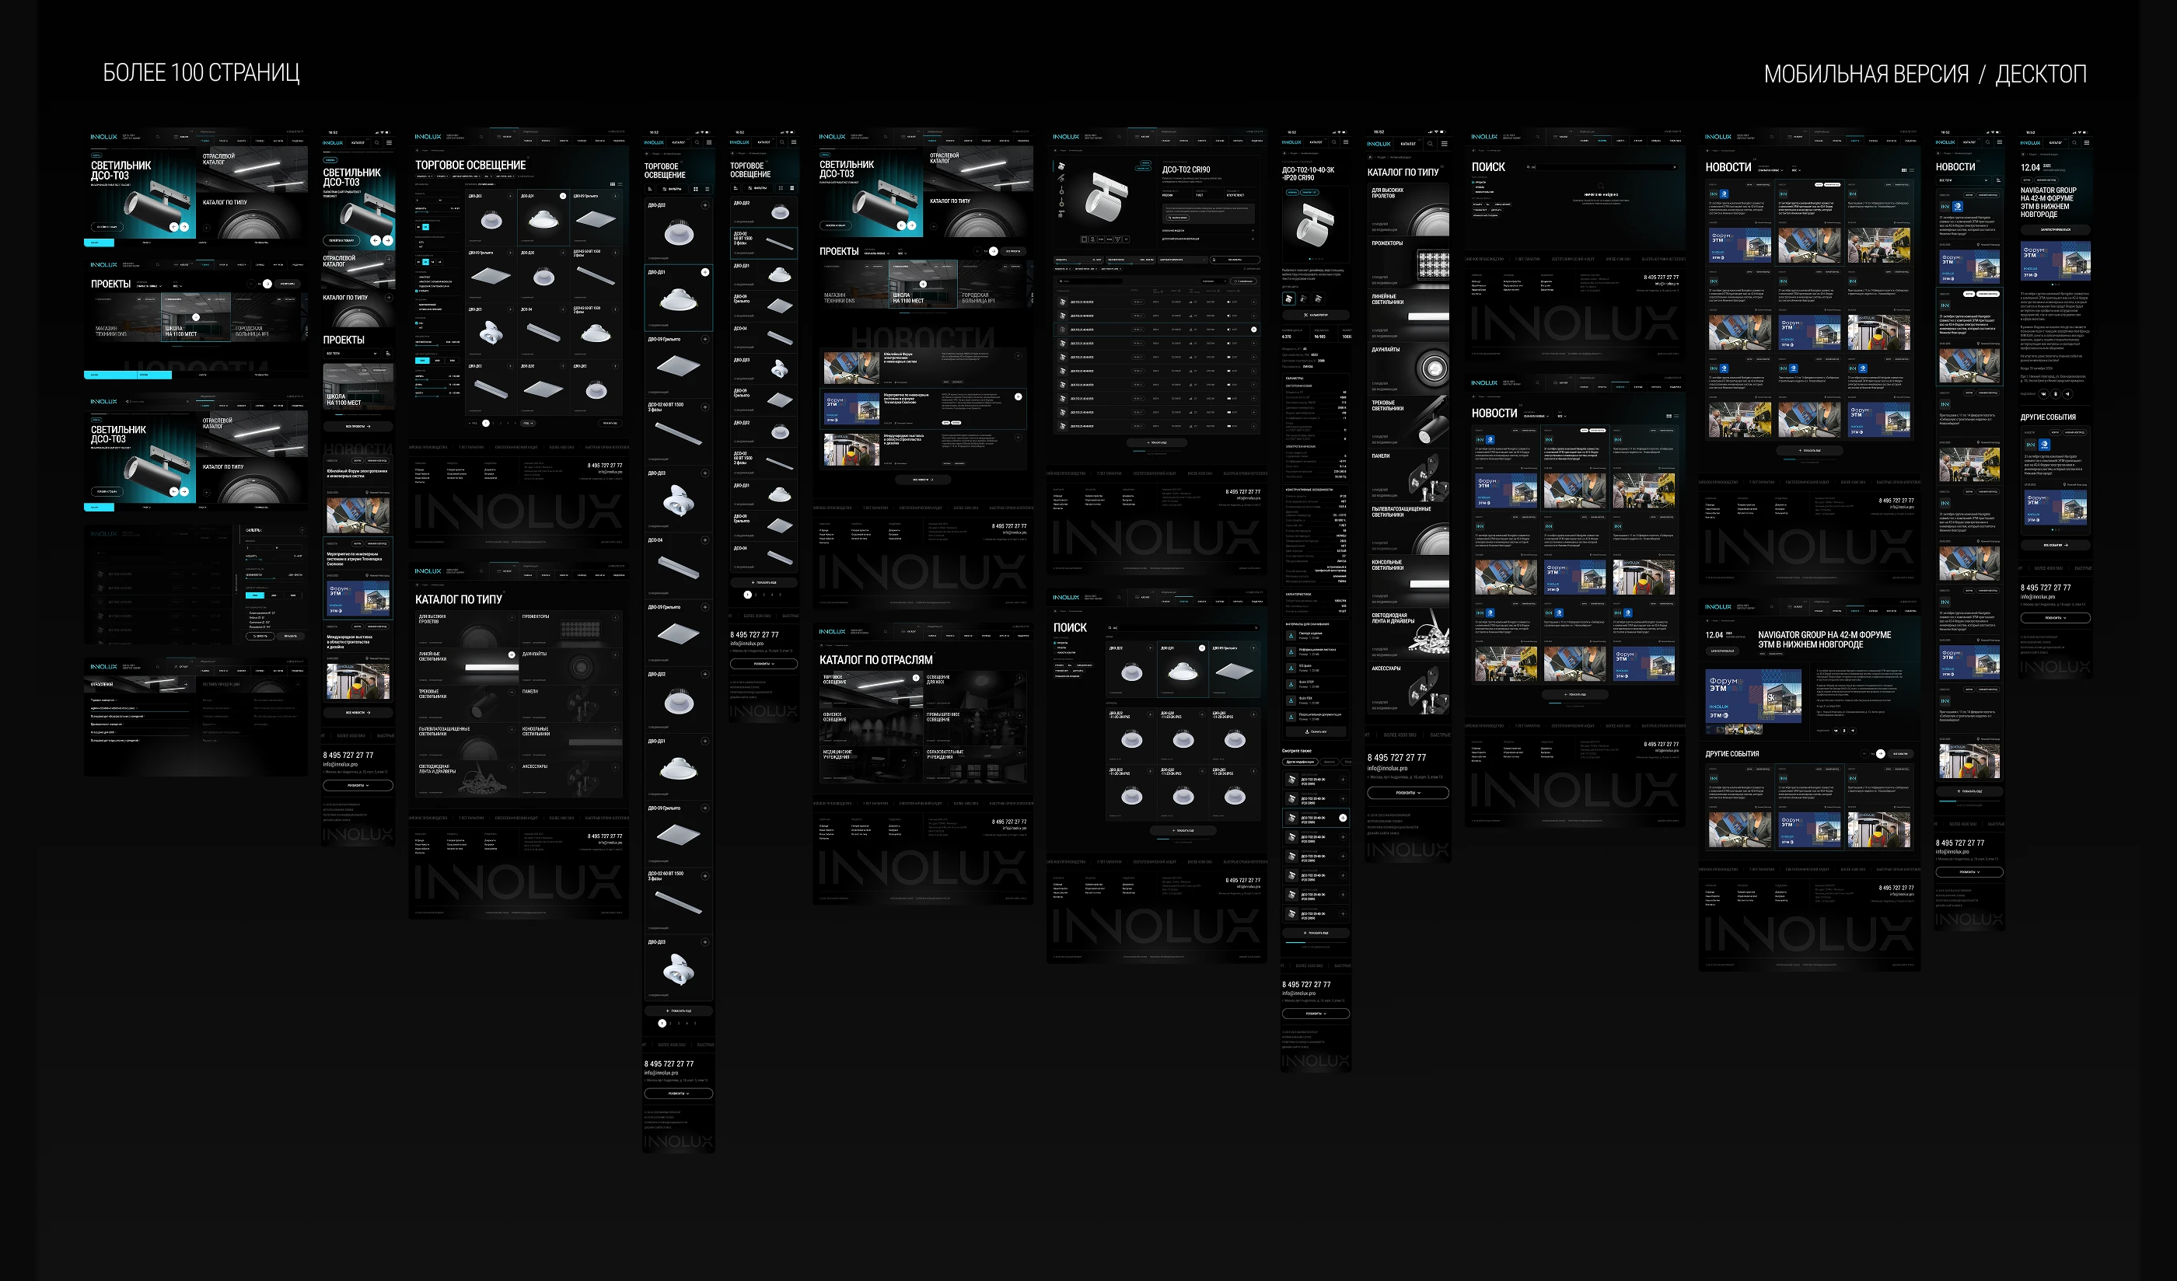The width and height of the screenshot is (2177, 1281).
Task: Clear search field with X on Поиск page
Action: [x=1255, y=628]
